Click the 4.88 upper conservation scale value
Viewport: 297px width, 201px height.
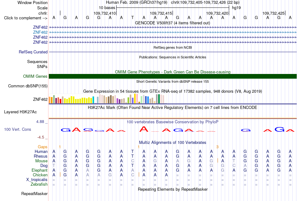pos(40,122)
